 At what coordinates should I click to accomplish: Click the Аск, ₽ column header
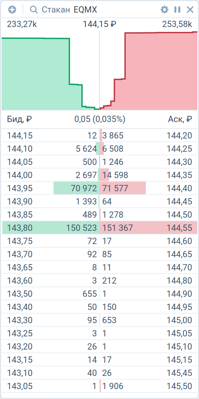coord(180,119)
